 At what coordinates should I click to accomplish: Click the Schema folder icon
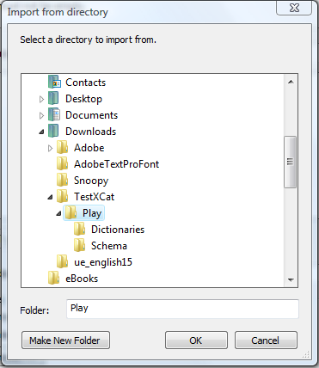[x=79, y=246]
